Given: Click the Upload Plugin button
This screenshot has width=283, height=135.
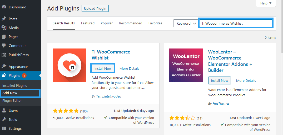Looking at the screenshot, I should point(95,8).
